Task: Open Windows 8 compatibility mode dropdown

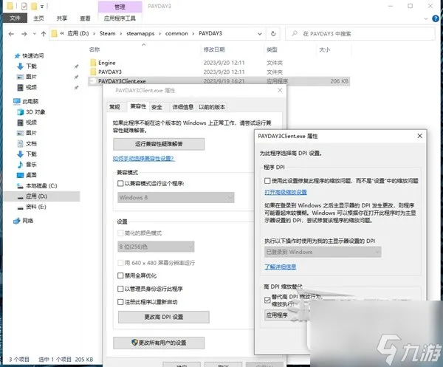Action: (x=176, y=197)
